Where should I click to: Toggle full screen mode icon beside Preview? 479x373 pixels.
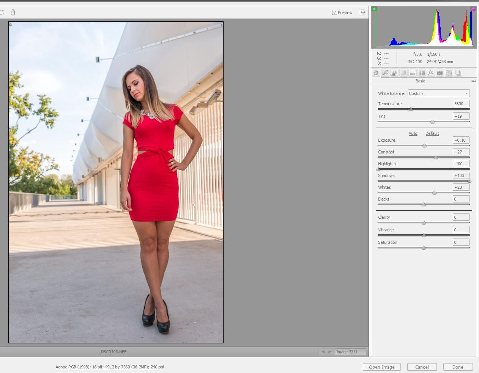tap(362, 13)
